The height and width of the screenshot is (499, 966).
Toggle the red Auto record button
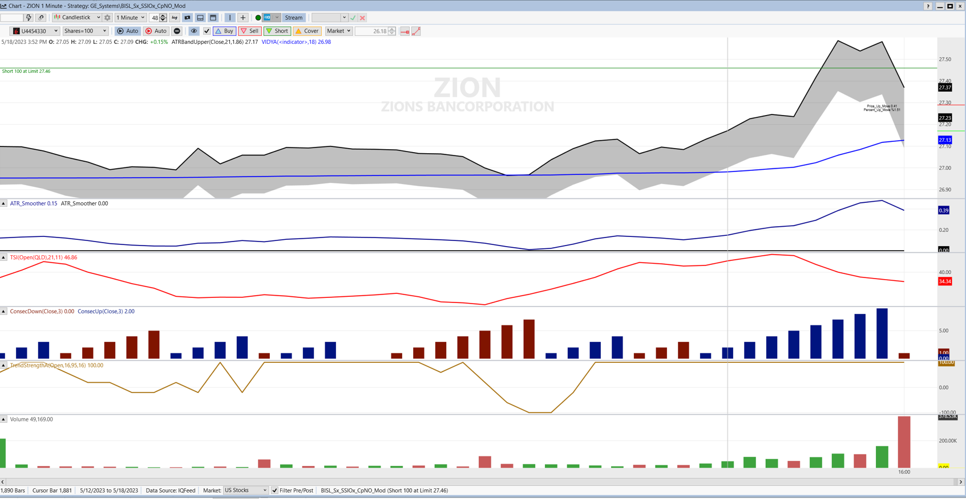click(156, 31)
